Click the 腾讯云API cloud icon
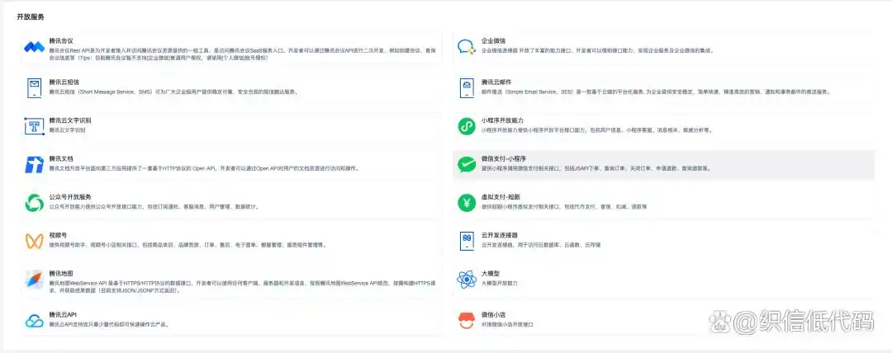 [x=34, y=320]
